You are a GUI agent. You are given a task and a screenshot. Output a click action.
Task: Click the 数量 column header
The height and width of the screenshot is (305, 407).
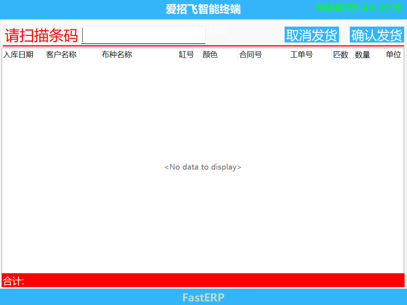point(362,55)
